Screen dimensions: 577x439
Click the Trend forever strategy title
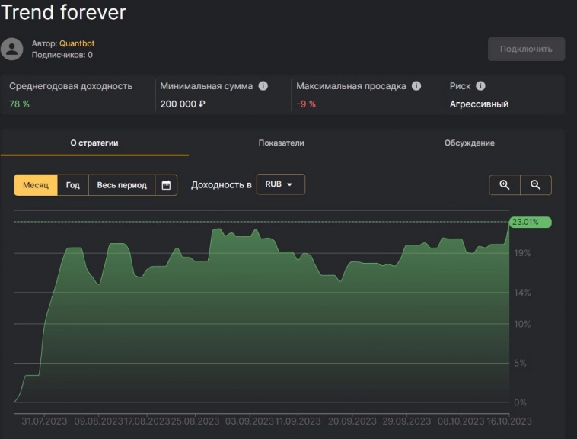pyautogui.click(x=64, y=12)
